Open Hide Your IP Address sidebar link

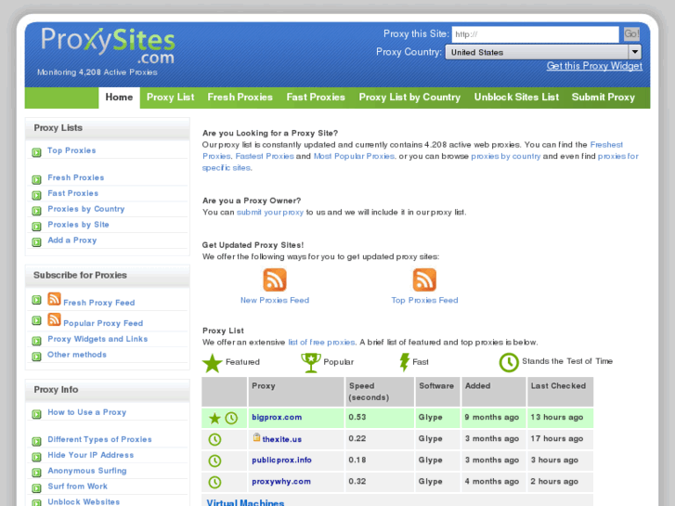coord(91,455)
